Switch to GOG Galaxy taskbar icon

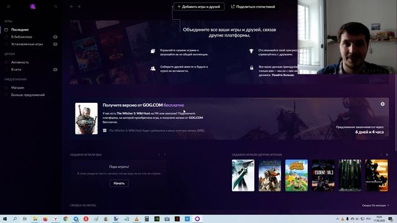point(197,219)
